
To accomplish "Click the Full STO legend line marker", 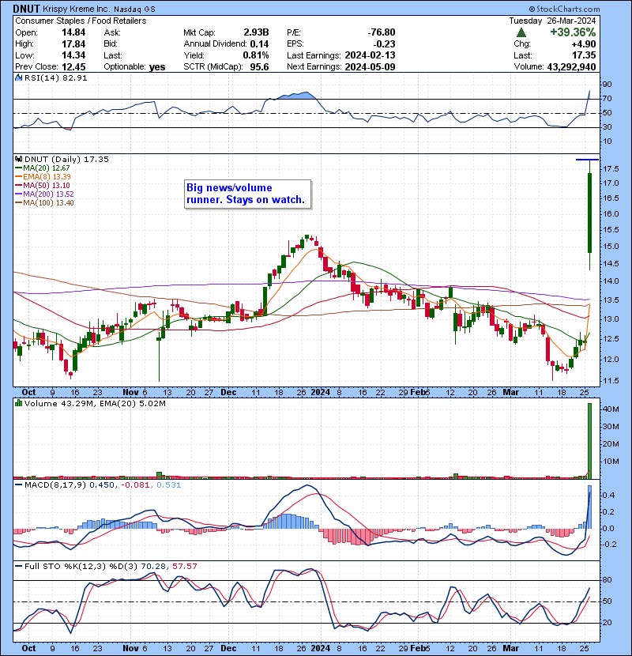I will (18, 567).
